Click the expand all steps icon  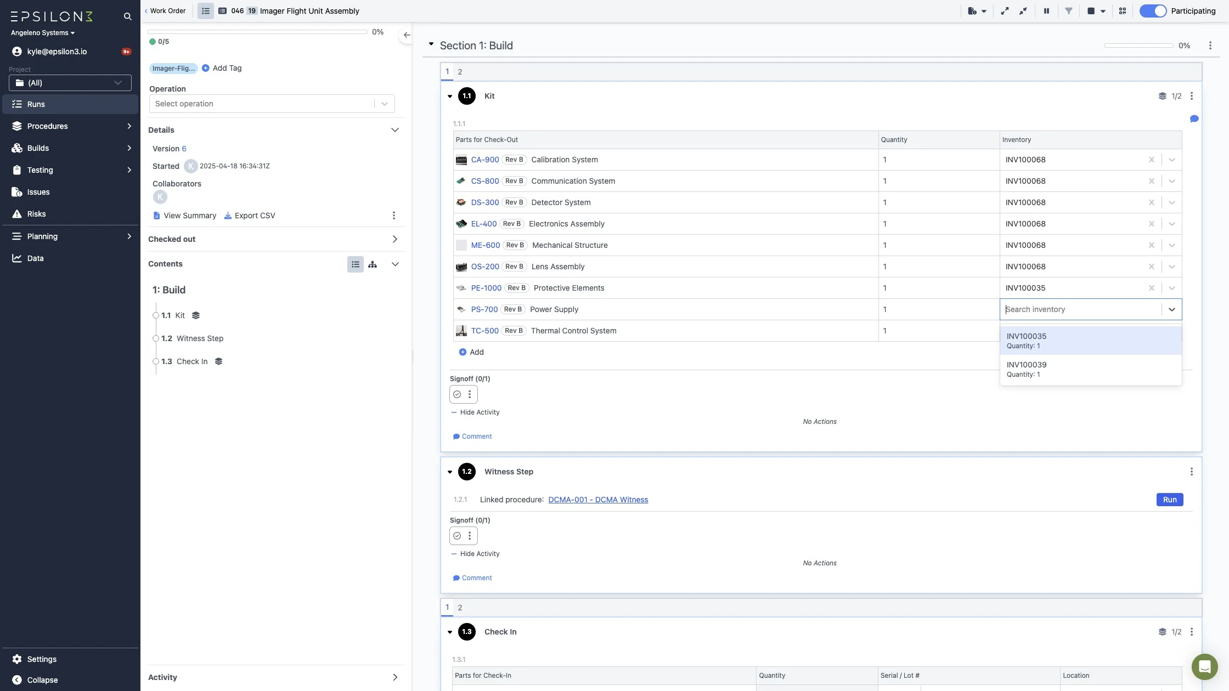tap(1005, 11)
